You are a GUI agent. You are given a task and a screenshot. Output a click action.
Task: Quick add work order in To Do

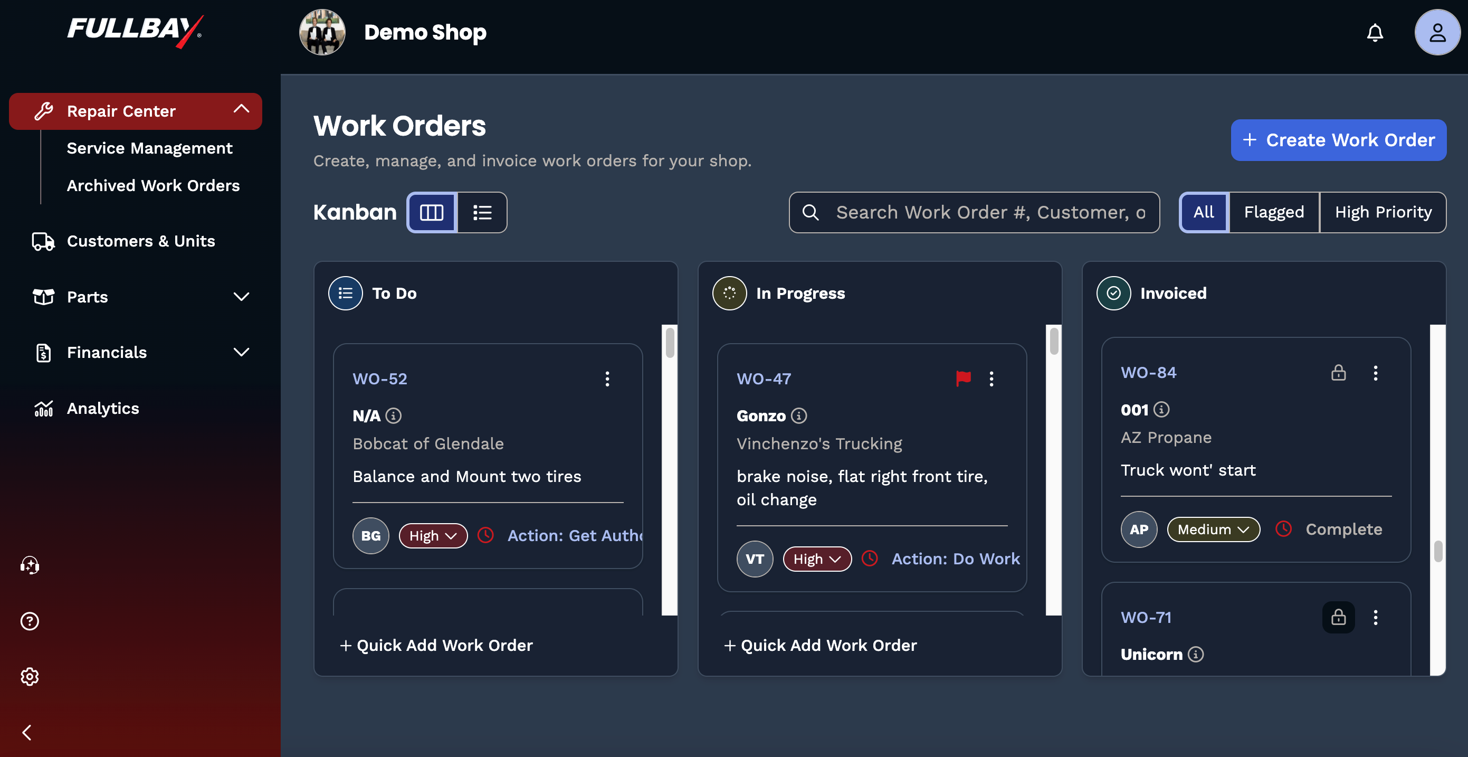coord(436,645)
